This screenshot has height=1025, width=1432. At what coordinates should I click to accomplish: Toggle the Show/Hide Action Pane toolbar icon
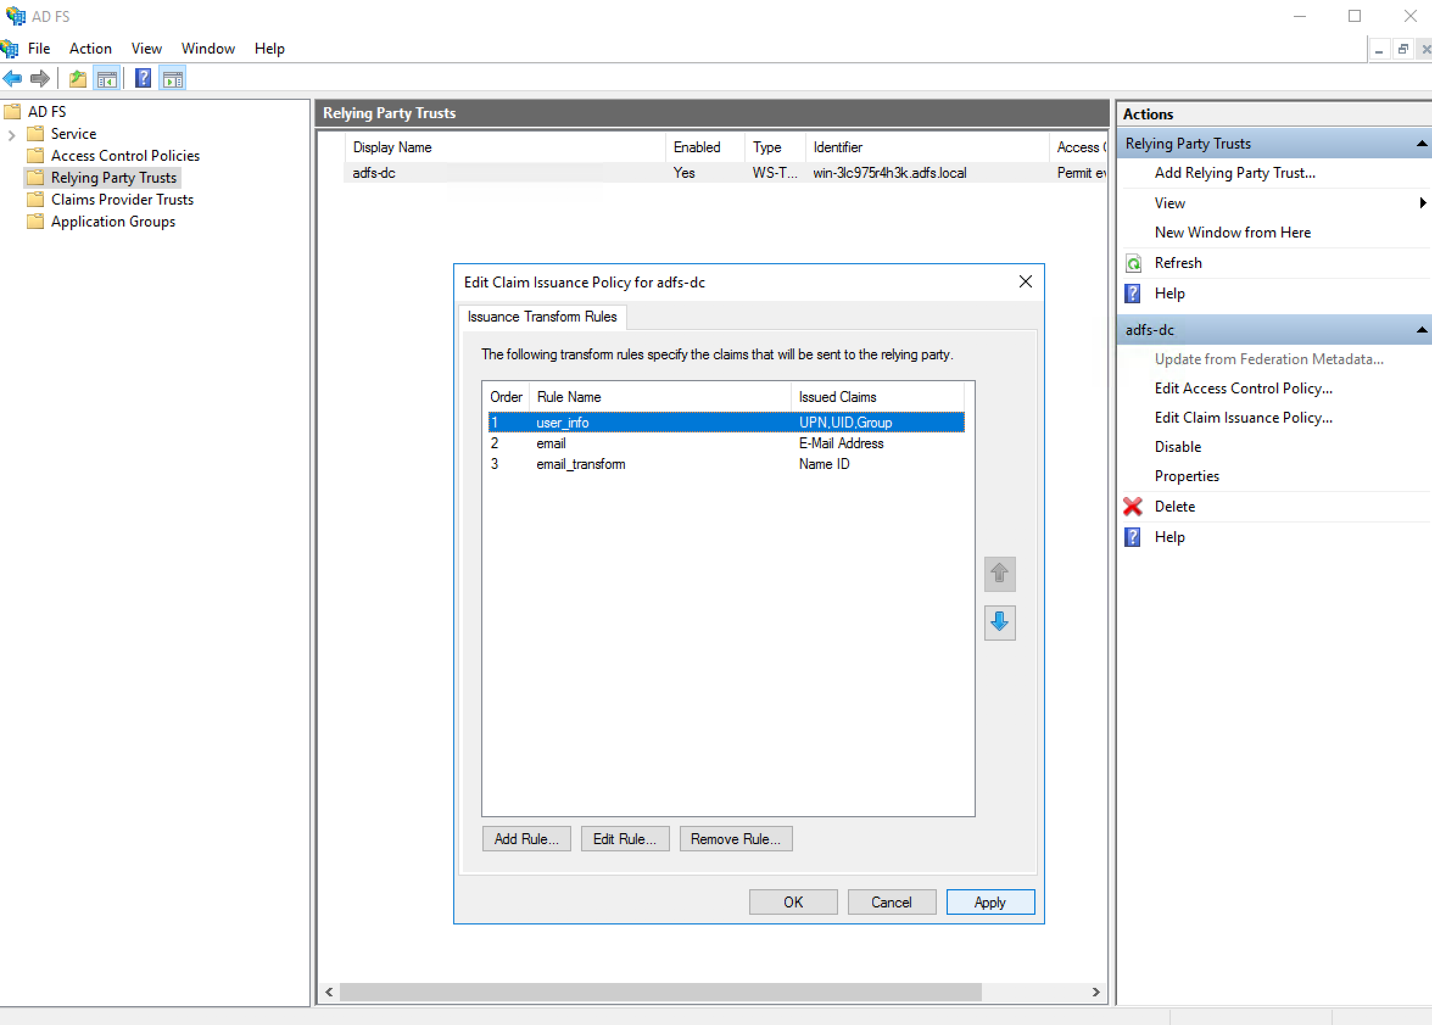pos(172,77)
